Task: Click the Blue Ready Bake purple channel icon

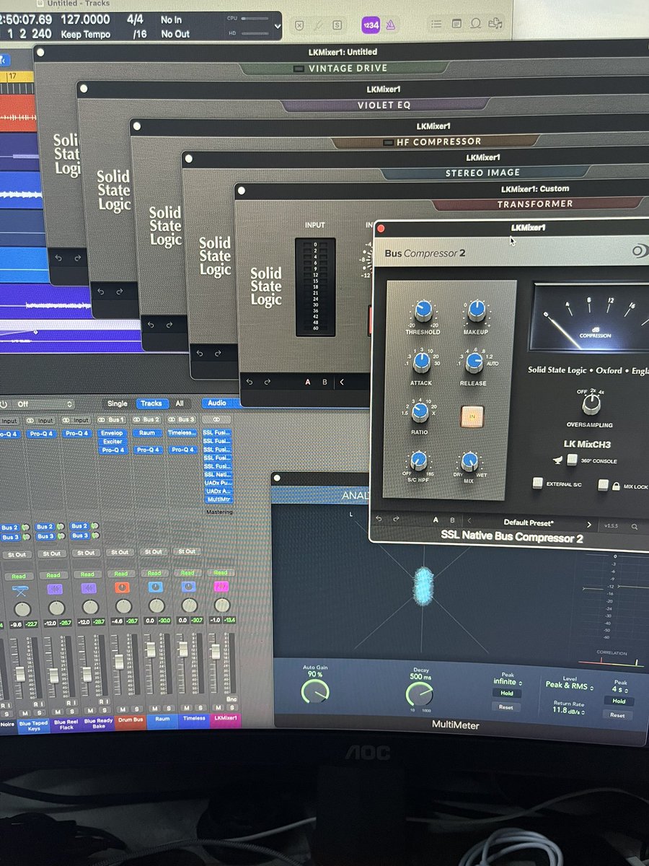Action: click(x=87, y=589)
